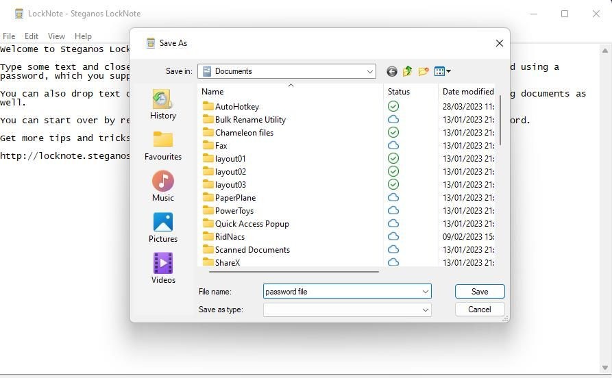Viewport: 612px width, 378px height.
Task: Create a new folder icon
Action: point(424,71)
